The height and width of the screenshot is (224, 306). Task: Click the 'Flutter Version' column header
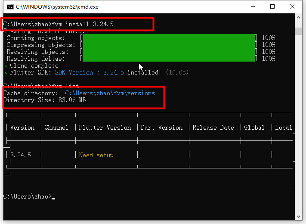(105, 128)
